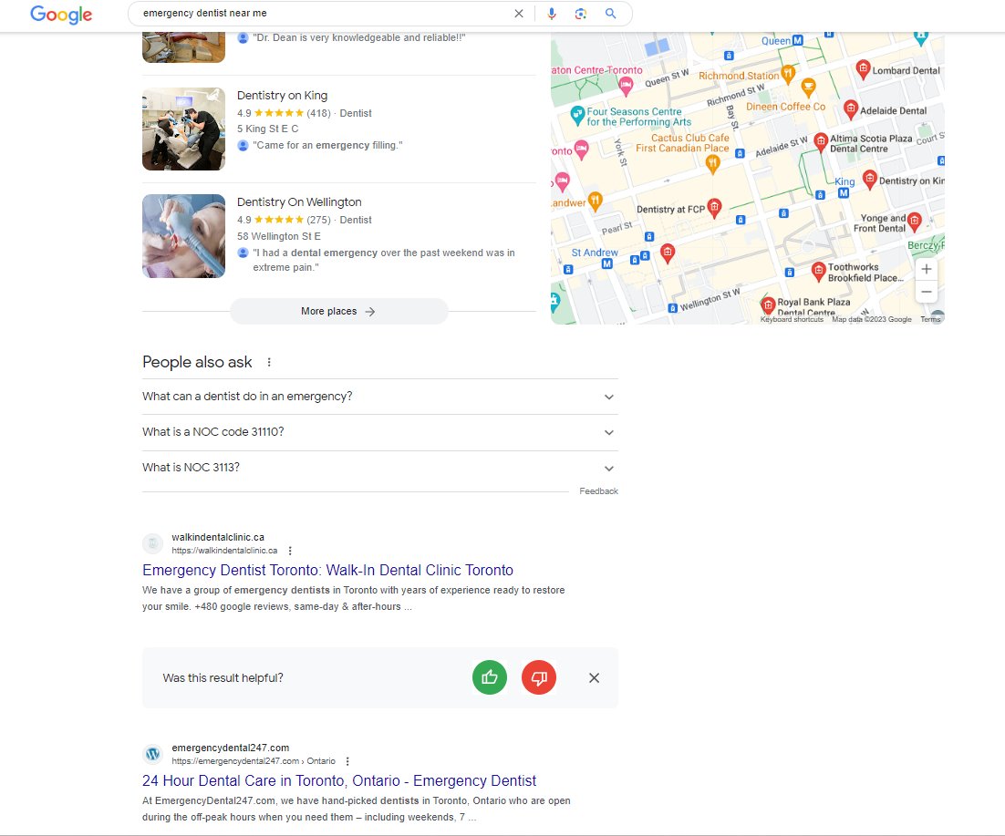
Task: Click the "5 King St E C" address
Action: click(x=268, y=129)
